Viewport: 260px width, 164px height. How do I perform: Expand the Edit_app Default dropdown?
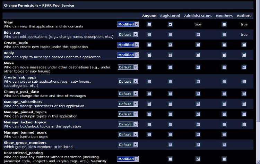click(x=128, y=34)
